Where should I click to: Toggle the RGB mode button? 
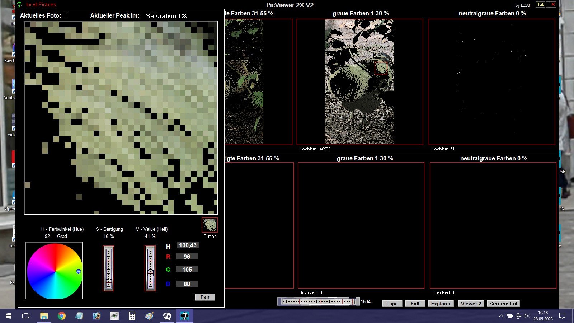[x=540, y=4]
